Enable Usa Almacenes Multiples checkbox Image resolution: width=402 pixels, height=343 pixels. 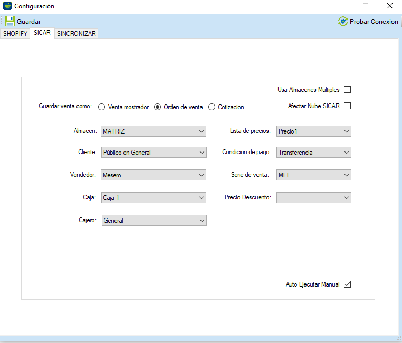click(x=347, y=90)
